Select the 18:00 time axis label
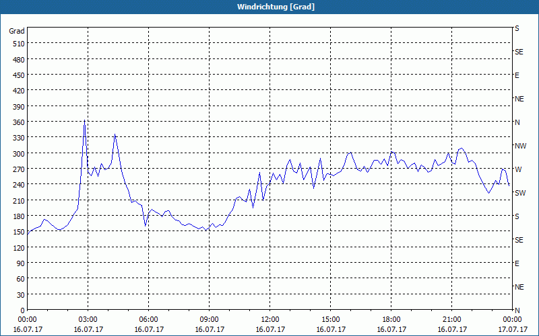The height and width of the screenshot is (336, 539). click(391, 320)
